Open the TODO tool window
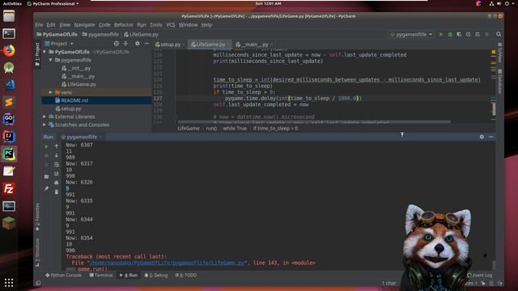The height and width of the screenshot is (291, 518). [186, 275]
